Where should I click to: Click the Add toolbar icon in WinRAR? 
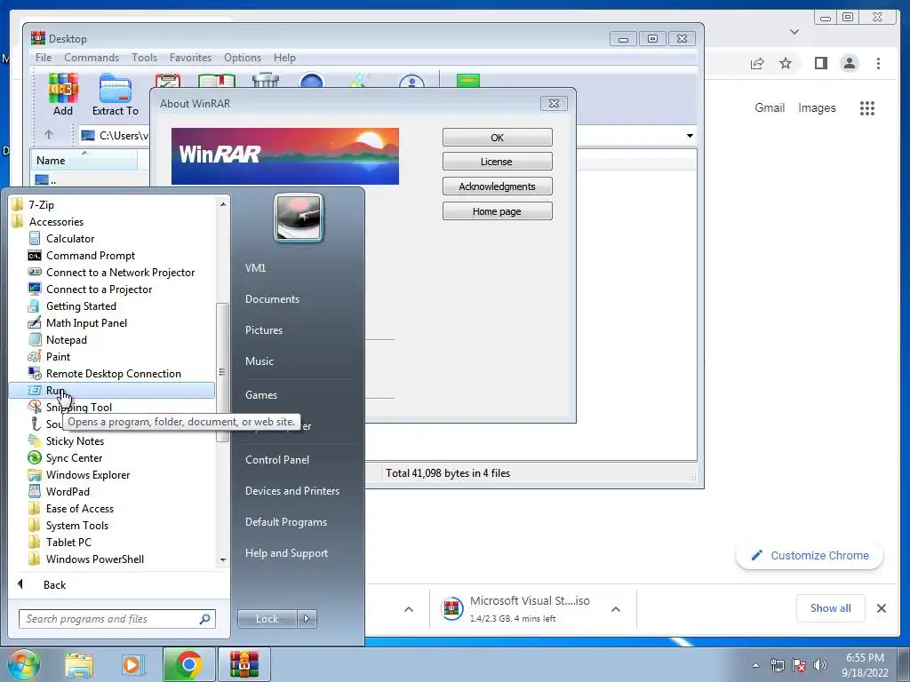pos(63,94)
